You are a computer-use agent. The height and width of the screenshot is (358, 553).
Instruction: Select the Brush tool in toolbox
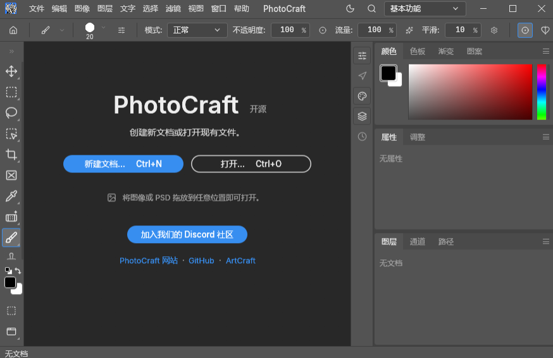[11, 237]
